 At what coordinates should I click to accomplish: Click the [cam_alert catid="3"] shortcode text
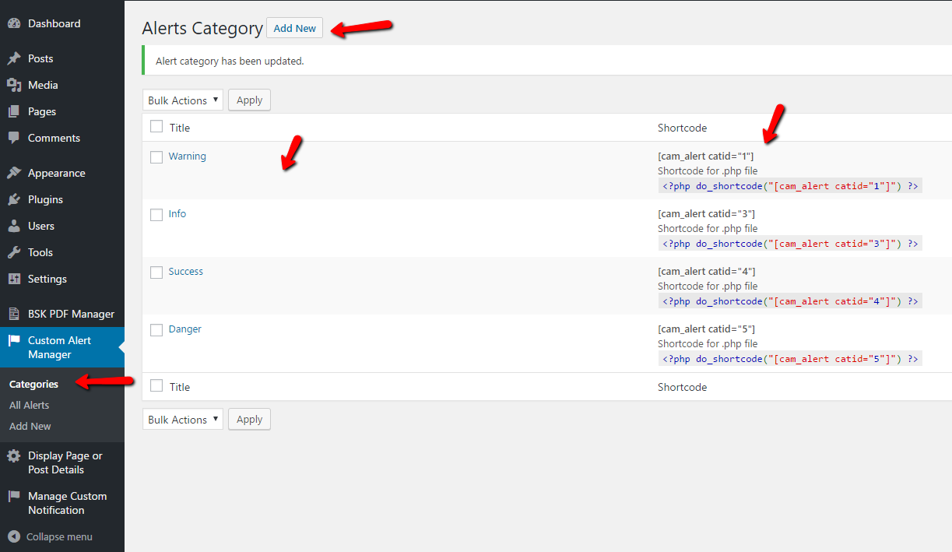pos(706,214)
